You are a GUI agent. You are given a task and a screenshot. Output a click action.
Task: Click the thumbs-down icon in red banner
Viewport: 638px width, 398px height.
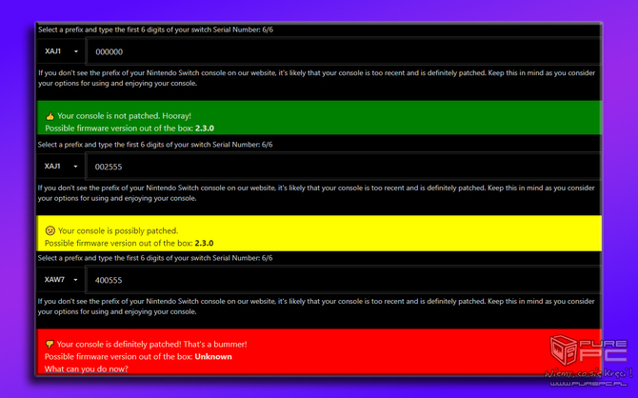50,345
